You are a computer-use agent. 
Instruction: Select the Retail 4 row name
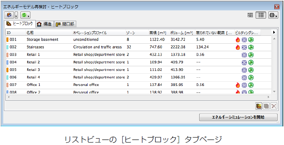point(33,77)
